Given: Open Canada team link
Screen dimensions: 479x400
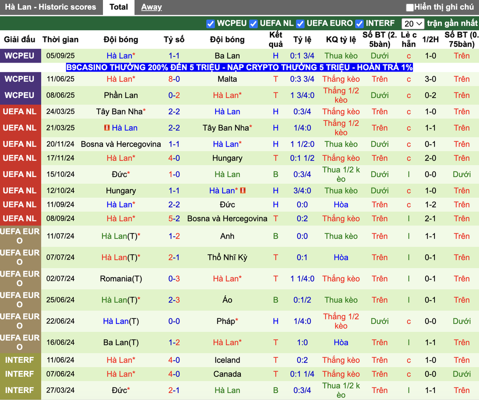Looking at the screenshot, I should click(227, 374).
